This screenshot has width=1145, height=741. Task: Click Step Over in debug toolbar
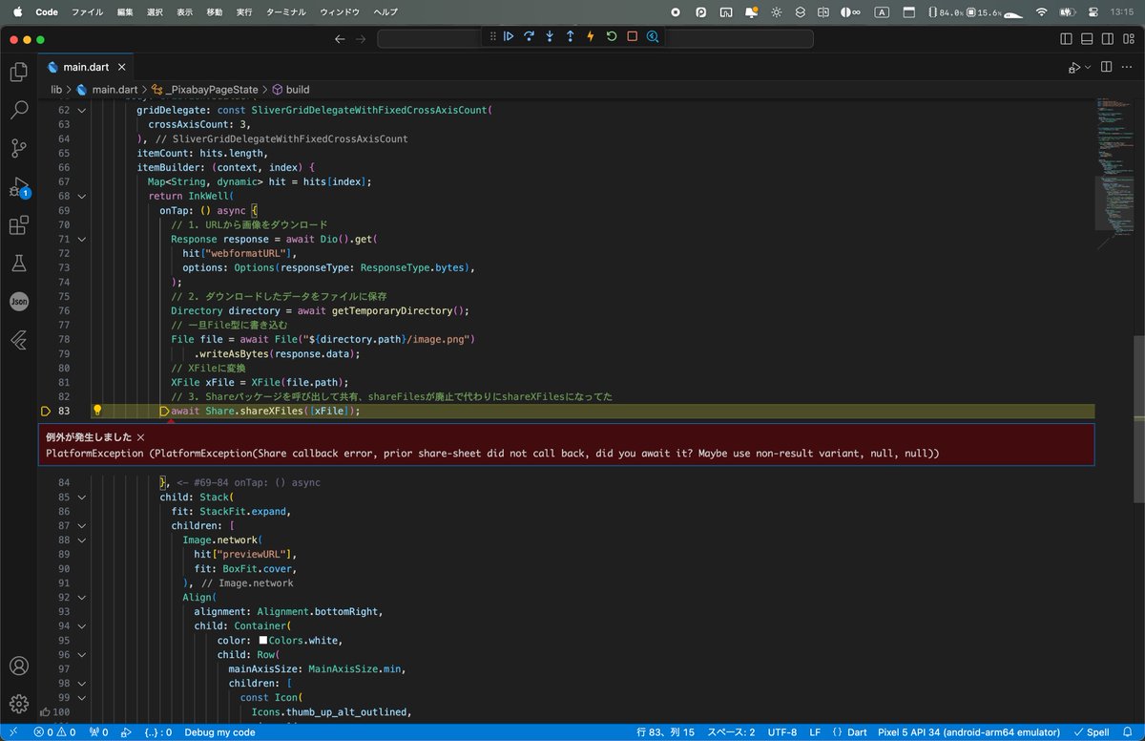click(530, 36)
